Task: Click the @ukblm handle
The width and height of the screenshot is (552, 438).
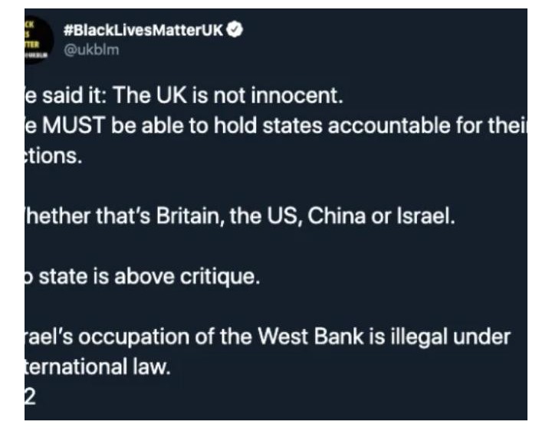Action: click(x=91, y=50)
